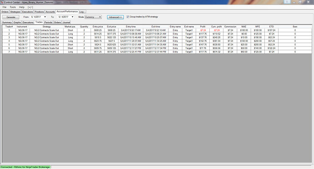The image size is (314, 169).
Task: Click exit price 5622.125 in trade 3
Action: coord(111,37)
